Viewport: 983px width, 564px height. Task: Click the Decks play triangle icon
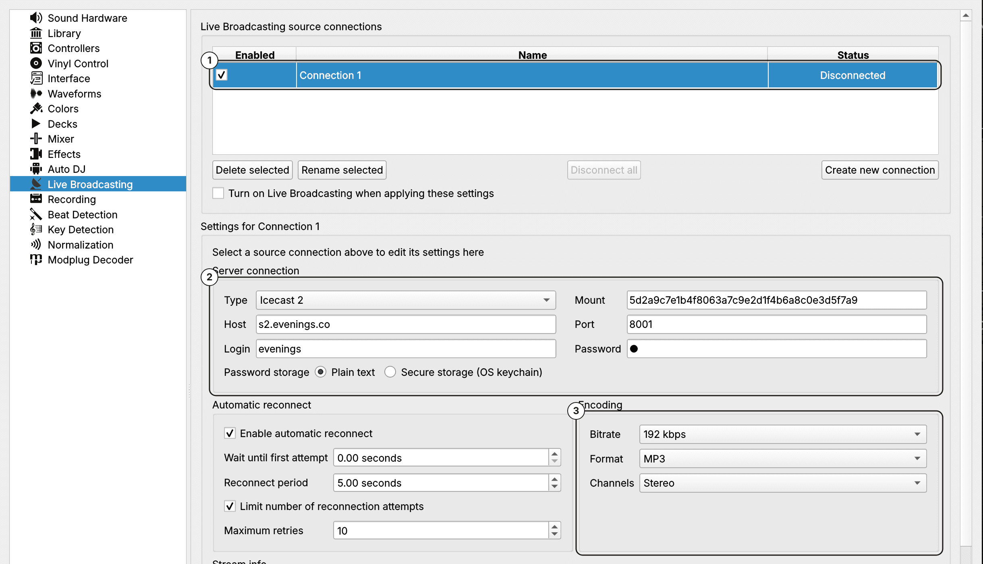click(x=36, y=124)
